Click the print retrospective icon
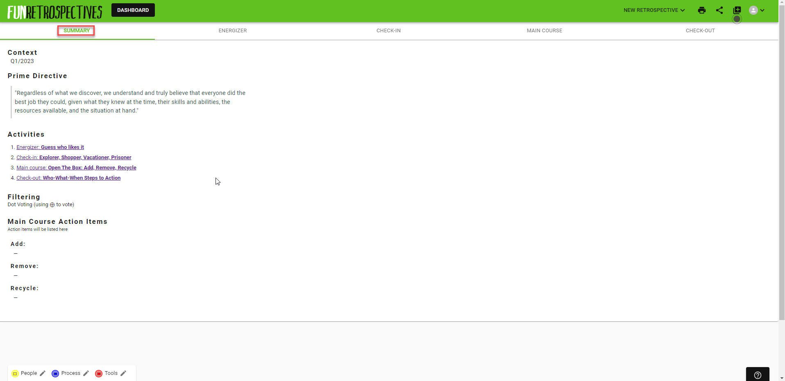785x381 pixels. point(701,10)
